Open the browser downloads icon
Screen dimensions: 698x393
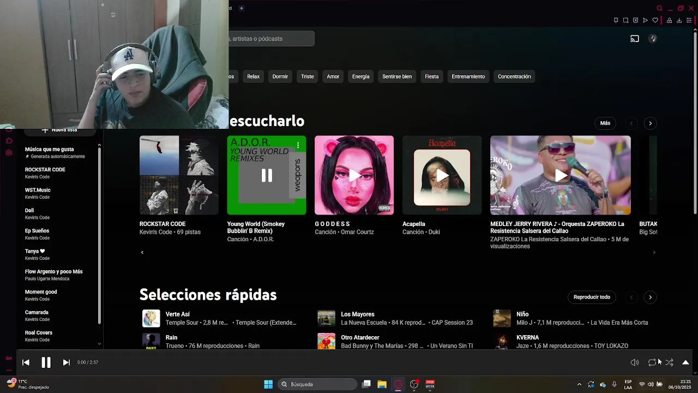679,20
